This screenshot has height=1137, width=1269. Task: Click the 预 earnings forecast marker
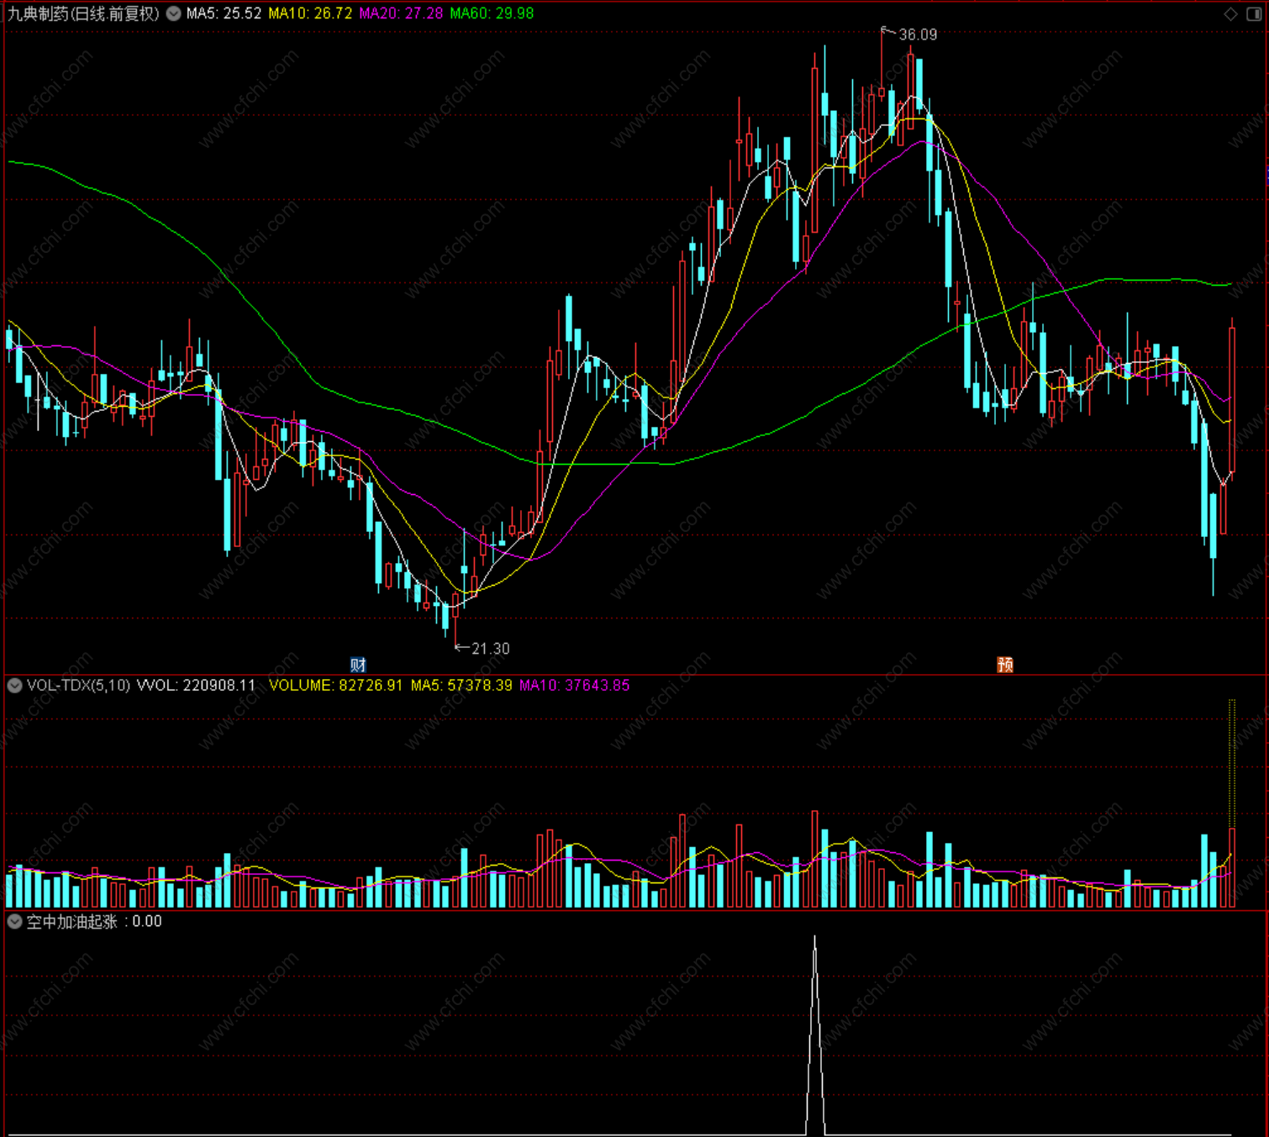(1005, 665)
